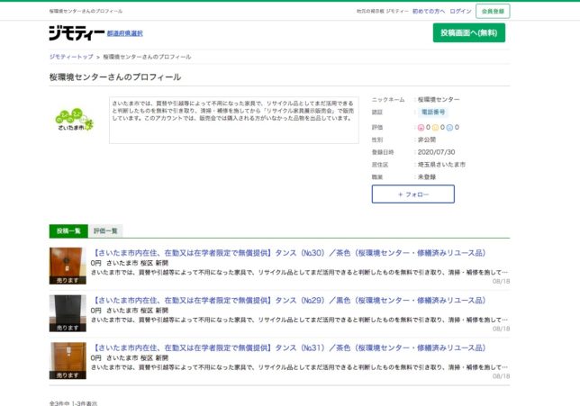
Task: Open the ログイン link
Action: (x=460, y=11)
